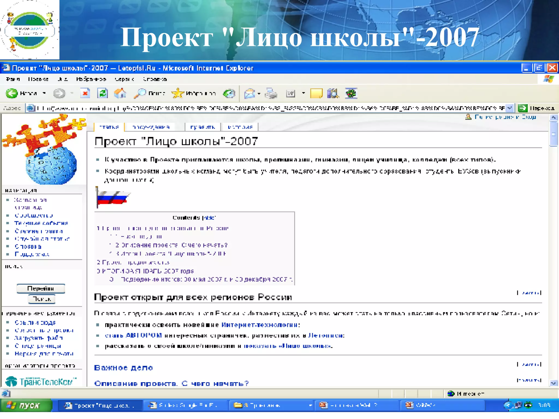Open the Заглавная страница sidebar link
The height and width of the screenshot is (419, 559).
[x=30, y=203]
